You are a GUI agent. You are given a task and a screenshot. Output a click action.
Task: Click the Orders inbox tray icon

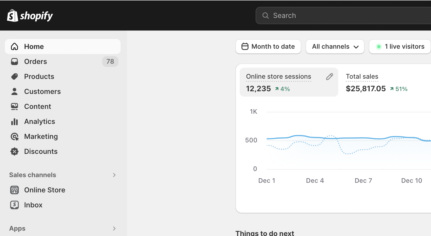14,62
